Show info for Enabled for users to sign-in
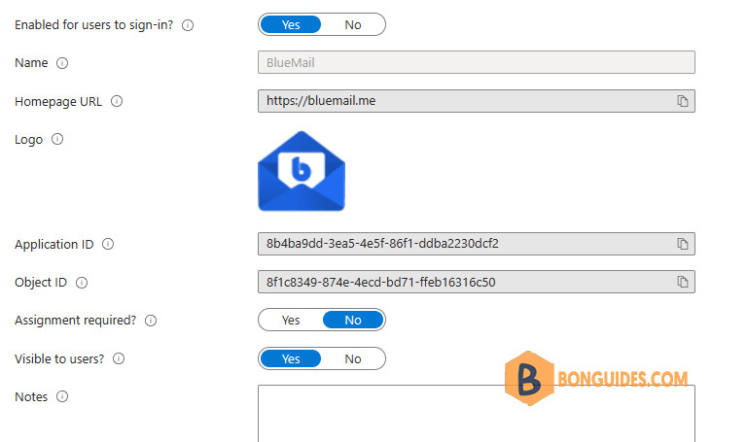The height and width of the screenshot is (442, 747). pos(188,25)
